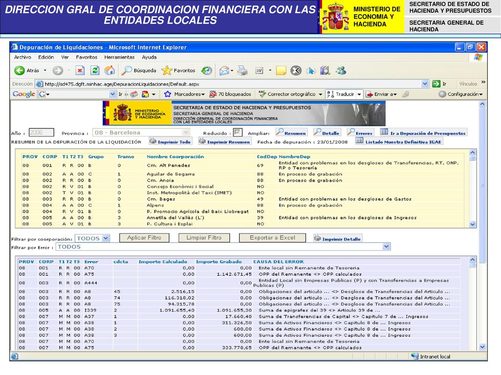
Task: Click the Búsqueda magnifier icon
Action: pyautogui.click(x=127, y=70)
